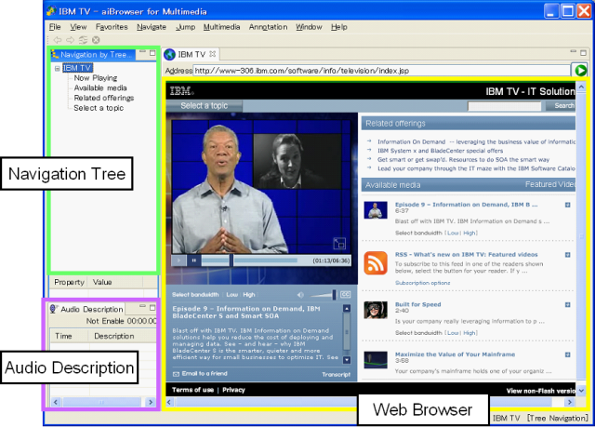This screenshot has width=595, height=427.
Task: Expand the Episode 9 media item plus icon
Action: click(568, 205)
